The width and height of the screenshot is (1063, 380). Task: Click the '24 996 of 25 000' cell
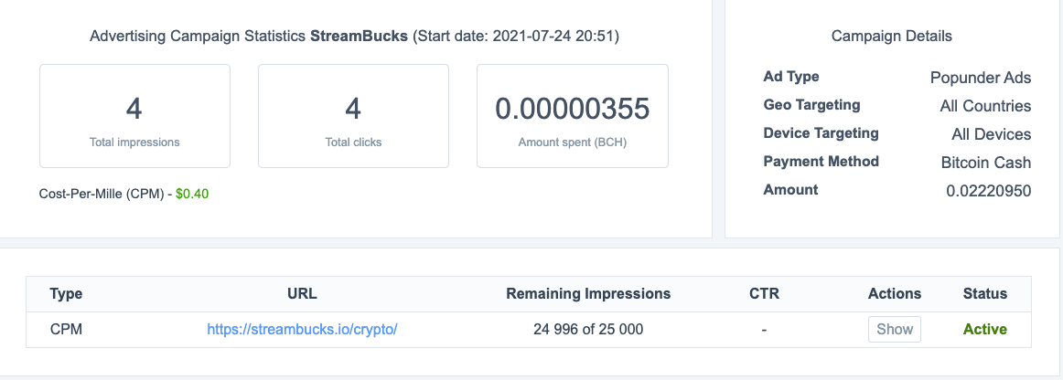coord(588,329)
